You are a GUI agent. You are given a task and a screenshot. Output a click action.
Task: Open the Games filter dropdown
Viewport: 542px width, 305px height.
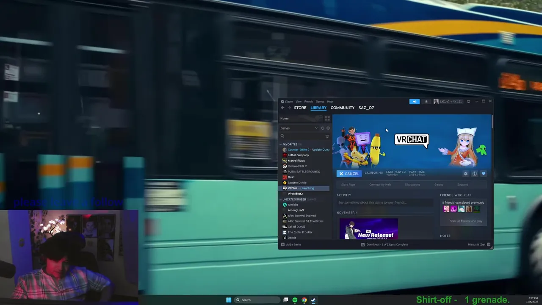pyautogui.click(x=299, y=128)
